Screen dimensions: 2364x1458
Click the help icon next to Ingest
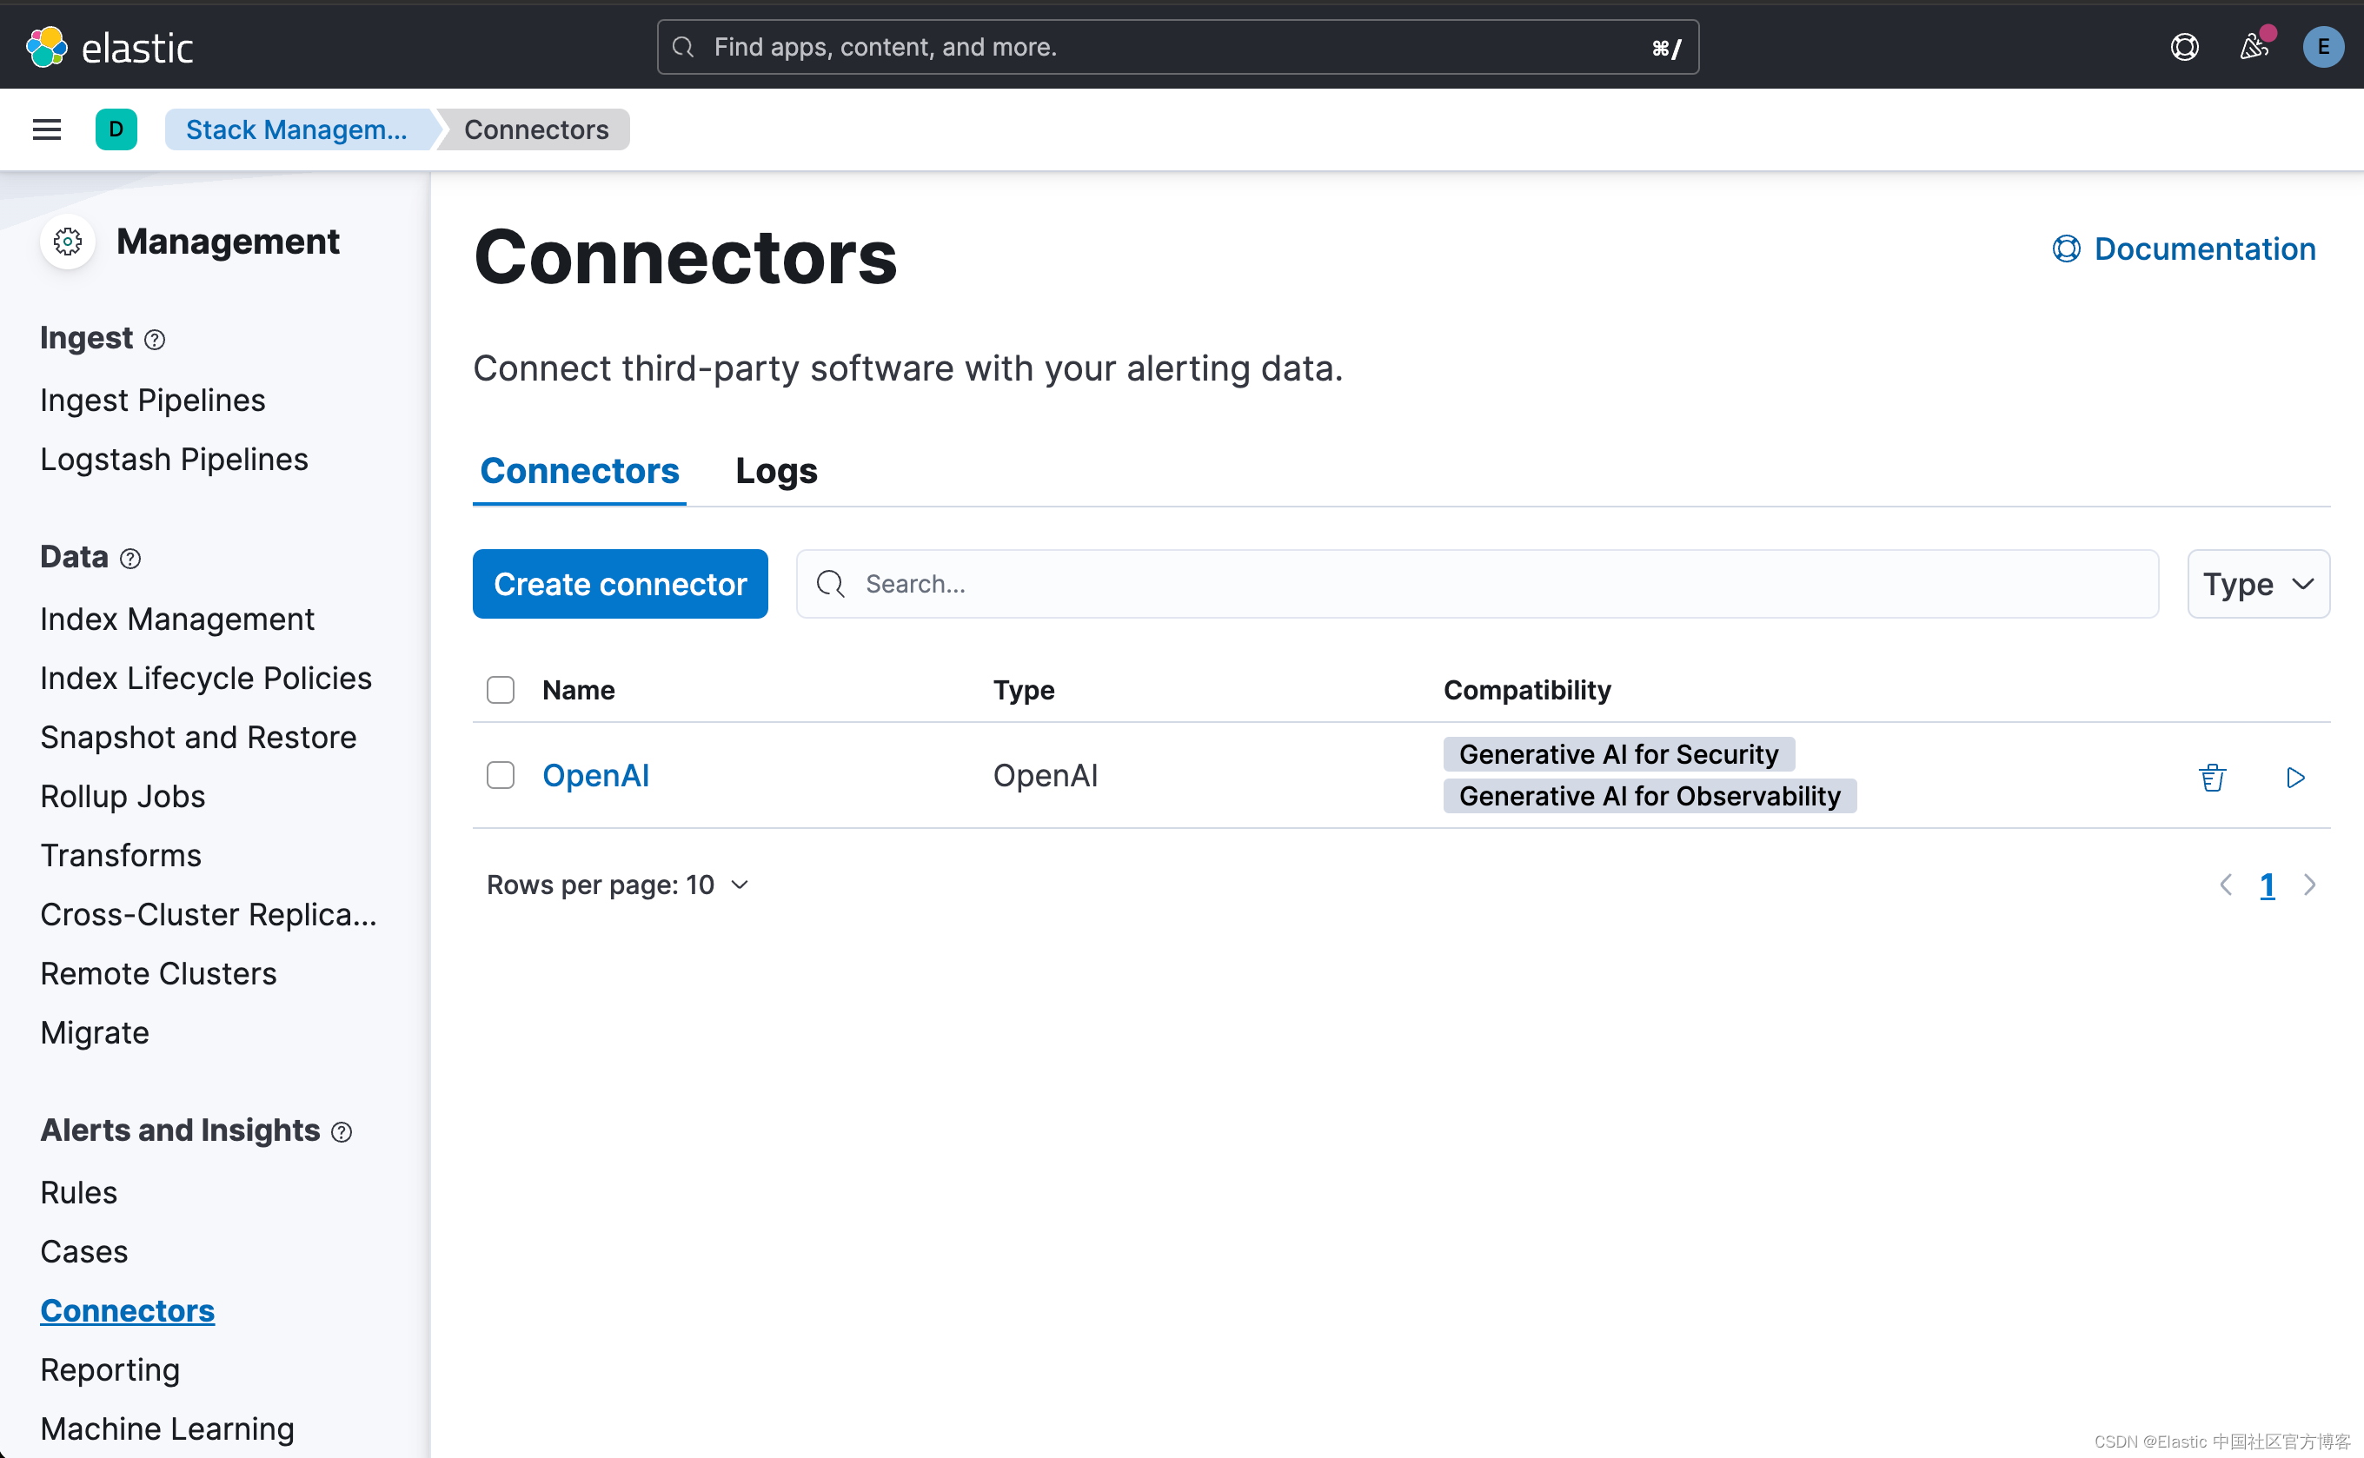click(x=155, y=340)
